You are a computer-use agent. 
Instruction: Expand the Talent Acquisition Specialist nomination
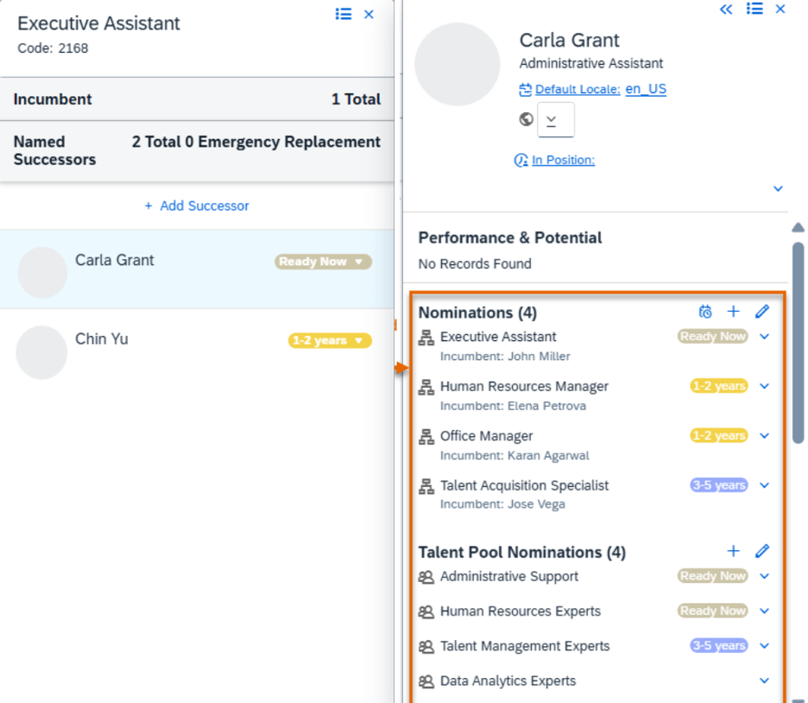pyautogui.click(x=764, y=485)
